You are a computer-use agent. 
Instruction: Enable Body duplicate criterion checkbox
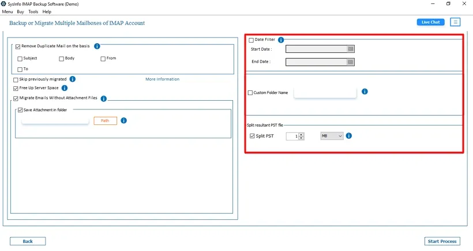click(62, 59)
